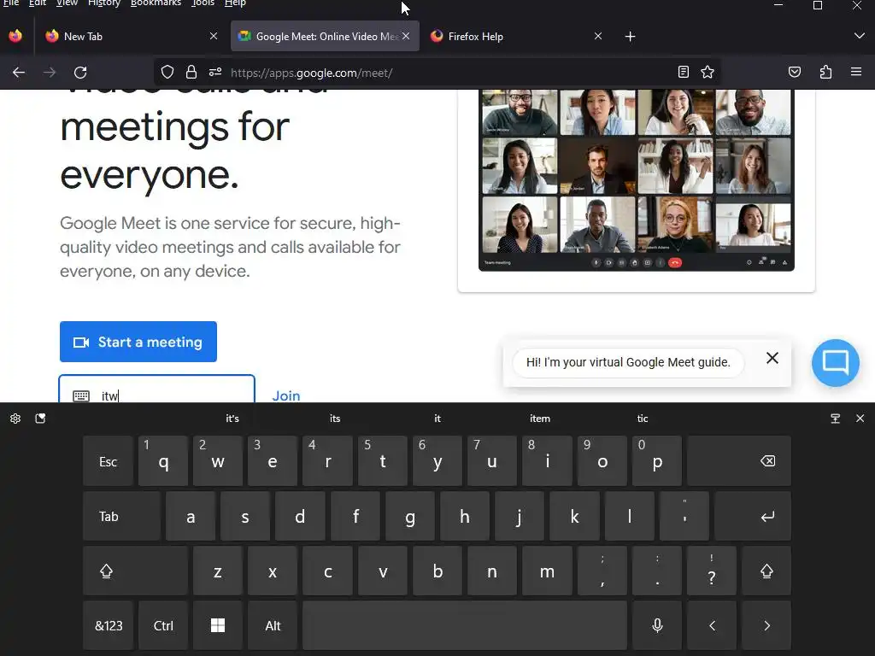The height and width of the screenshot is (656, 875).
Task: Close the touch keyboard
Action: click(860, 419)
